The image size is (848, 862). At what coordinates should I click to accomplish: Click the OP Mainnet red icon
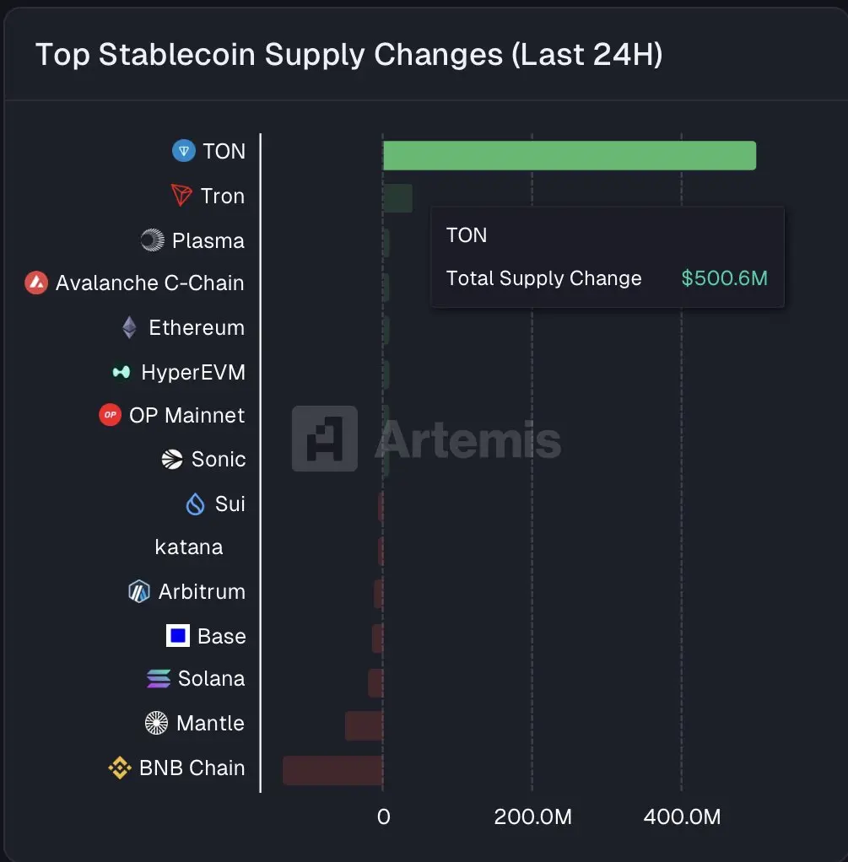pyautogui.click(x=111, y=415)
